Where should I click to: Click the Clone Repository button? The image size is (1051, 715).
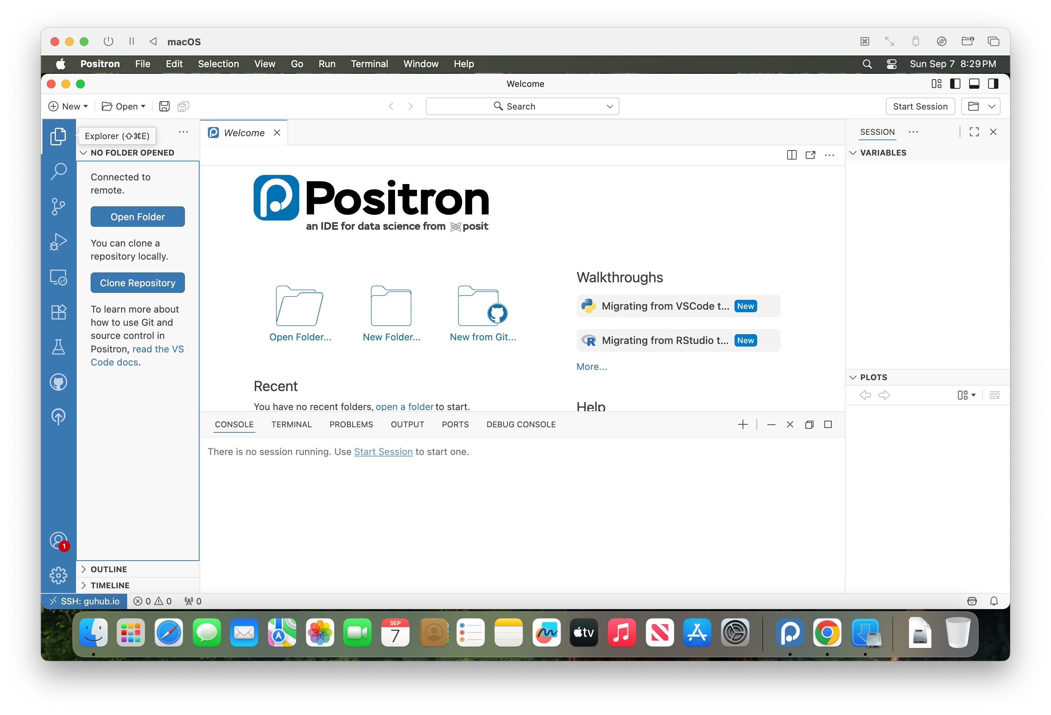137,283
